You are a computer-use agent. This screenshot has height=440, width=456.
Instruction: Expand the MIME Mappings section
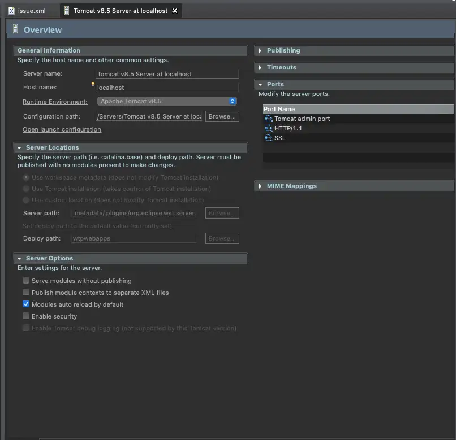260,186
